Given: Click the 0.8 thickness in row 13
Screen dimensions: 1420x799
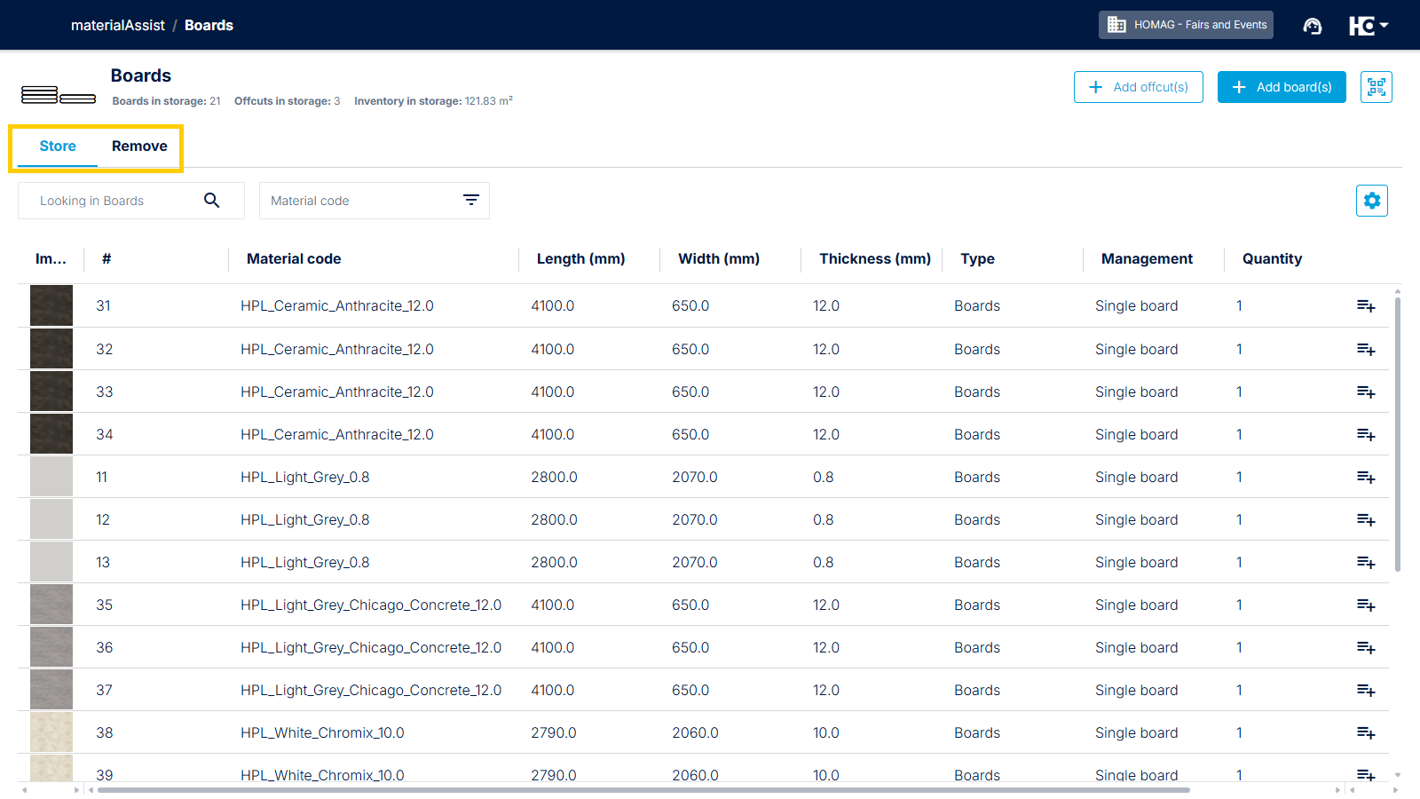Looking at the screenshot, I should pos(823,563).
